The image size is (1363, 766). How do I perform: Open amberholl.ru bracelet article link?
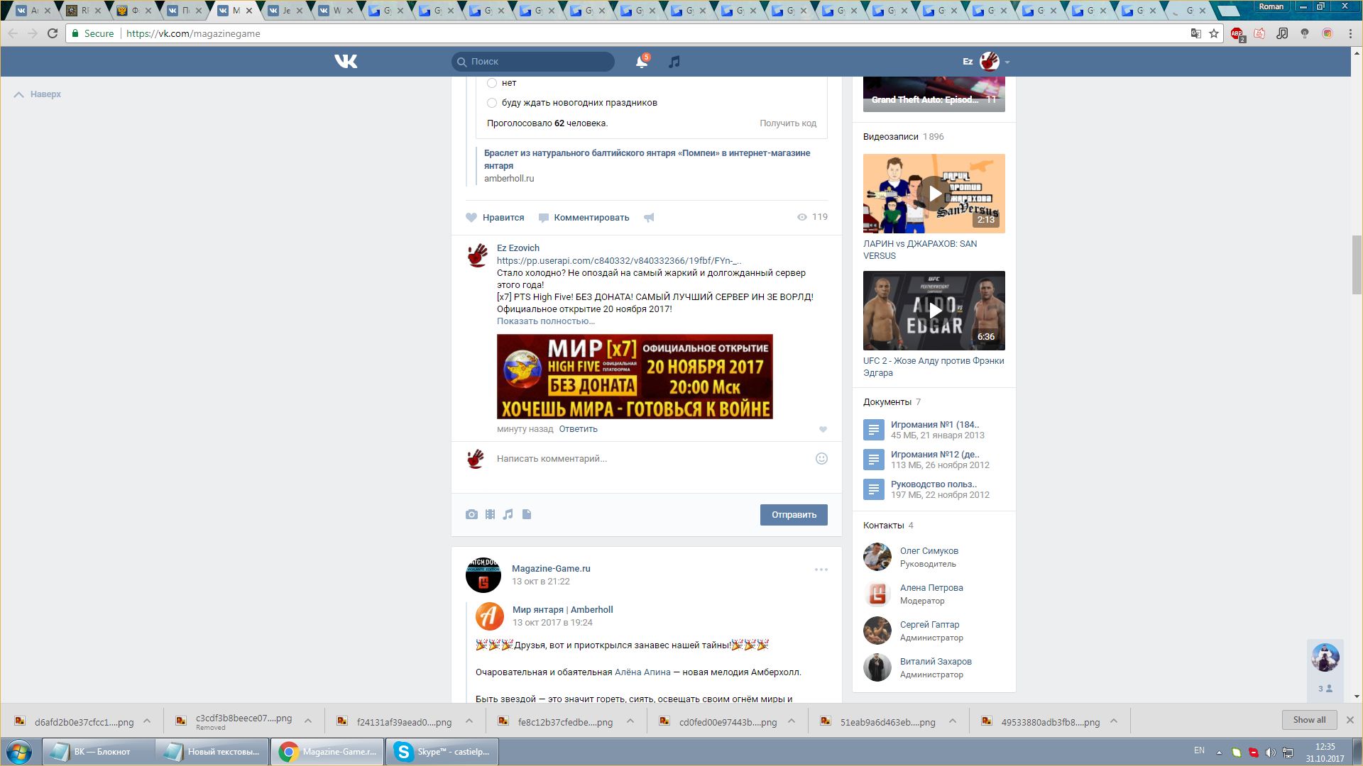tap(647, 160)
